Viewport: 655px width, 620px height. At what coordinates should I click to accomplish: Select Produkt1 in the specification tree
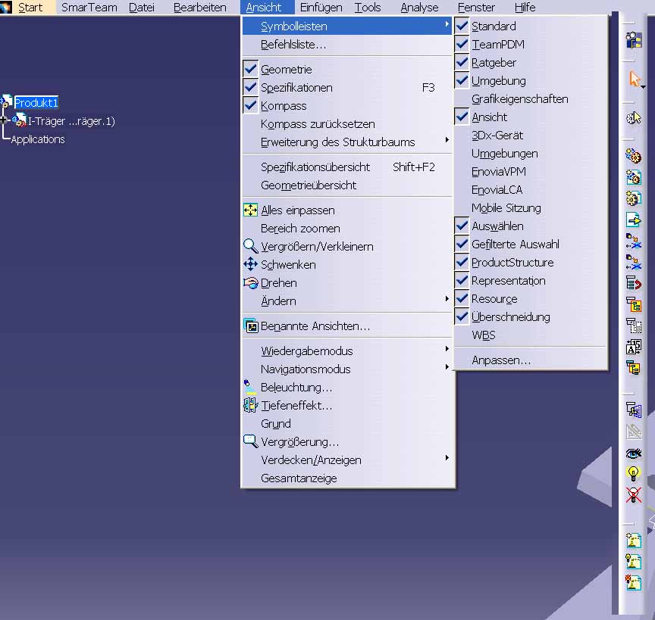pos(36,103)
